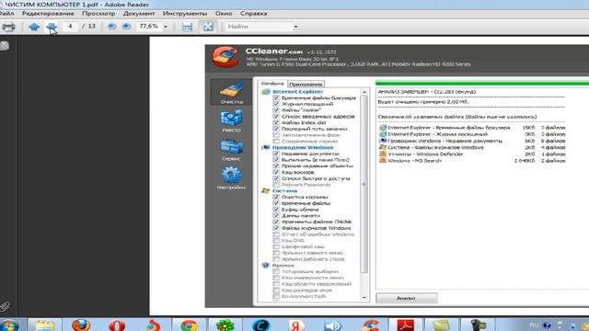This screenshot has width=589, height=331.
Task: Toggle Недавние документы checkbox
Action: [276, 154]
